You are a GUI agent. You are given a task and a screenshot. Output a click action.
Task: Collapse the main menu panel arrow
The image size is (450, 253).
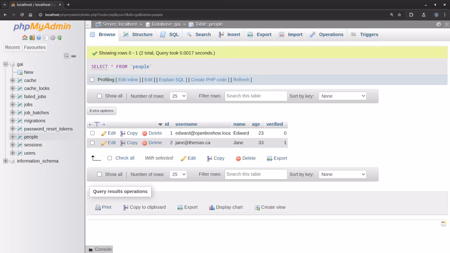(x=88, y=25)
